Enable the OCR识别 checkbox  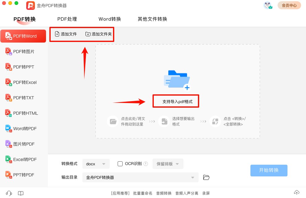tap(120, 164)
